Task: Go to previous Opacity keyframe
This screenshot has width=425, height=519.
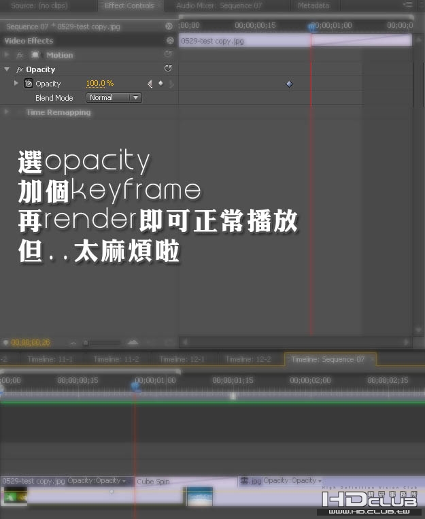Action: click(x=150, y=84)
